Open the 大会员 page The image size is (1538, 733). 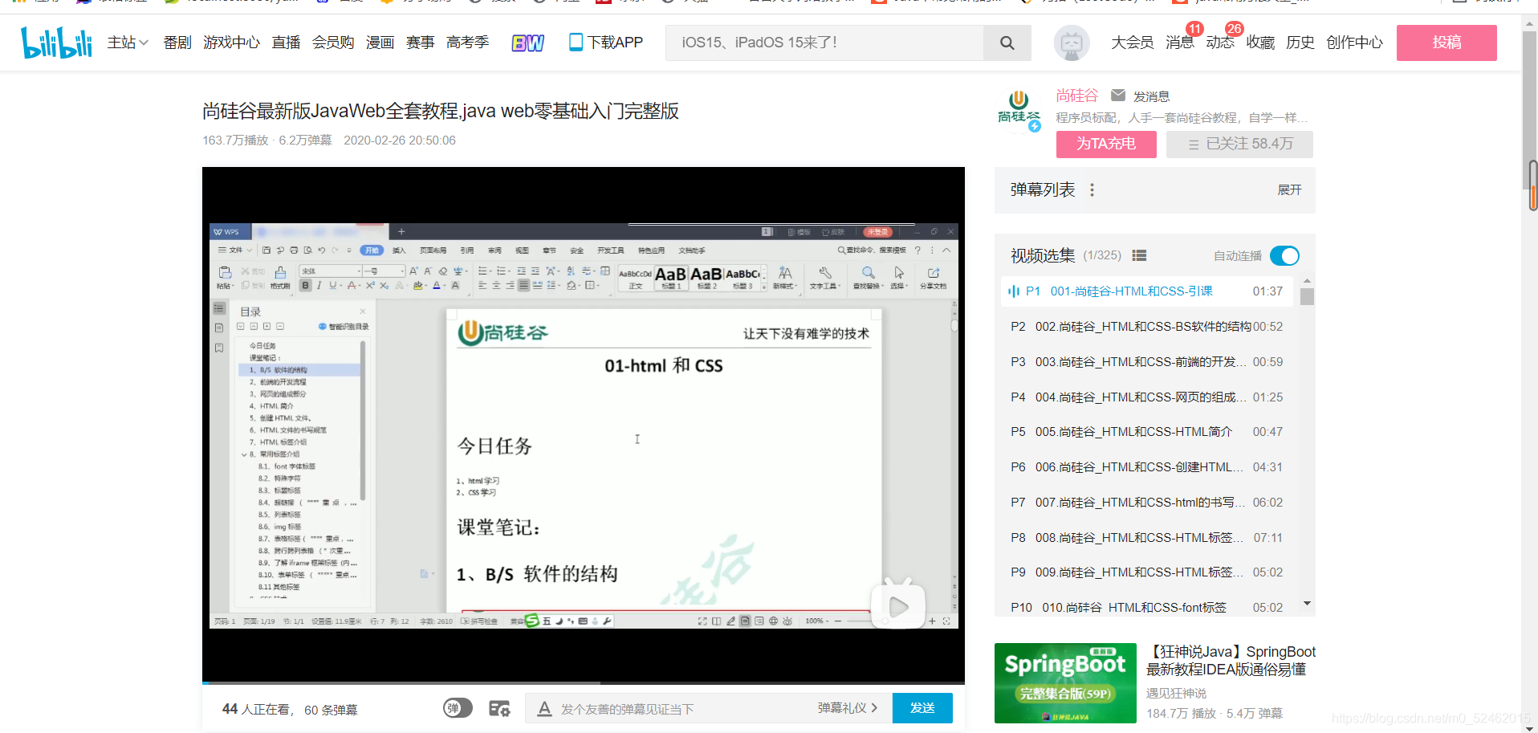click(1132, 43)
